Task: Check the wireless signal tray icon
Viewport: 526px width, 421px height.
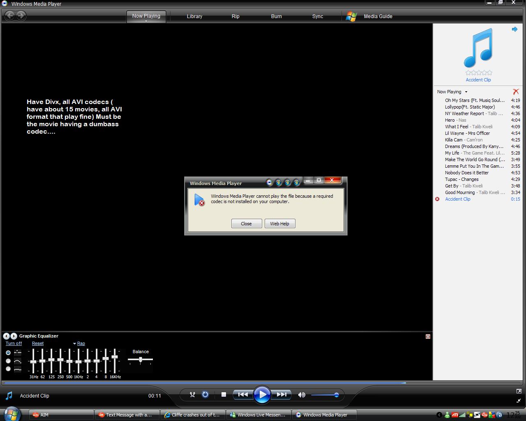Action: coord(462,415)
